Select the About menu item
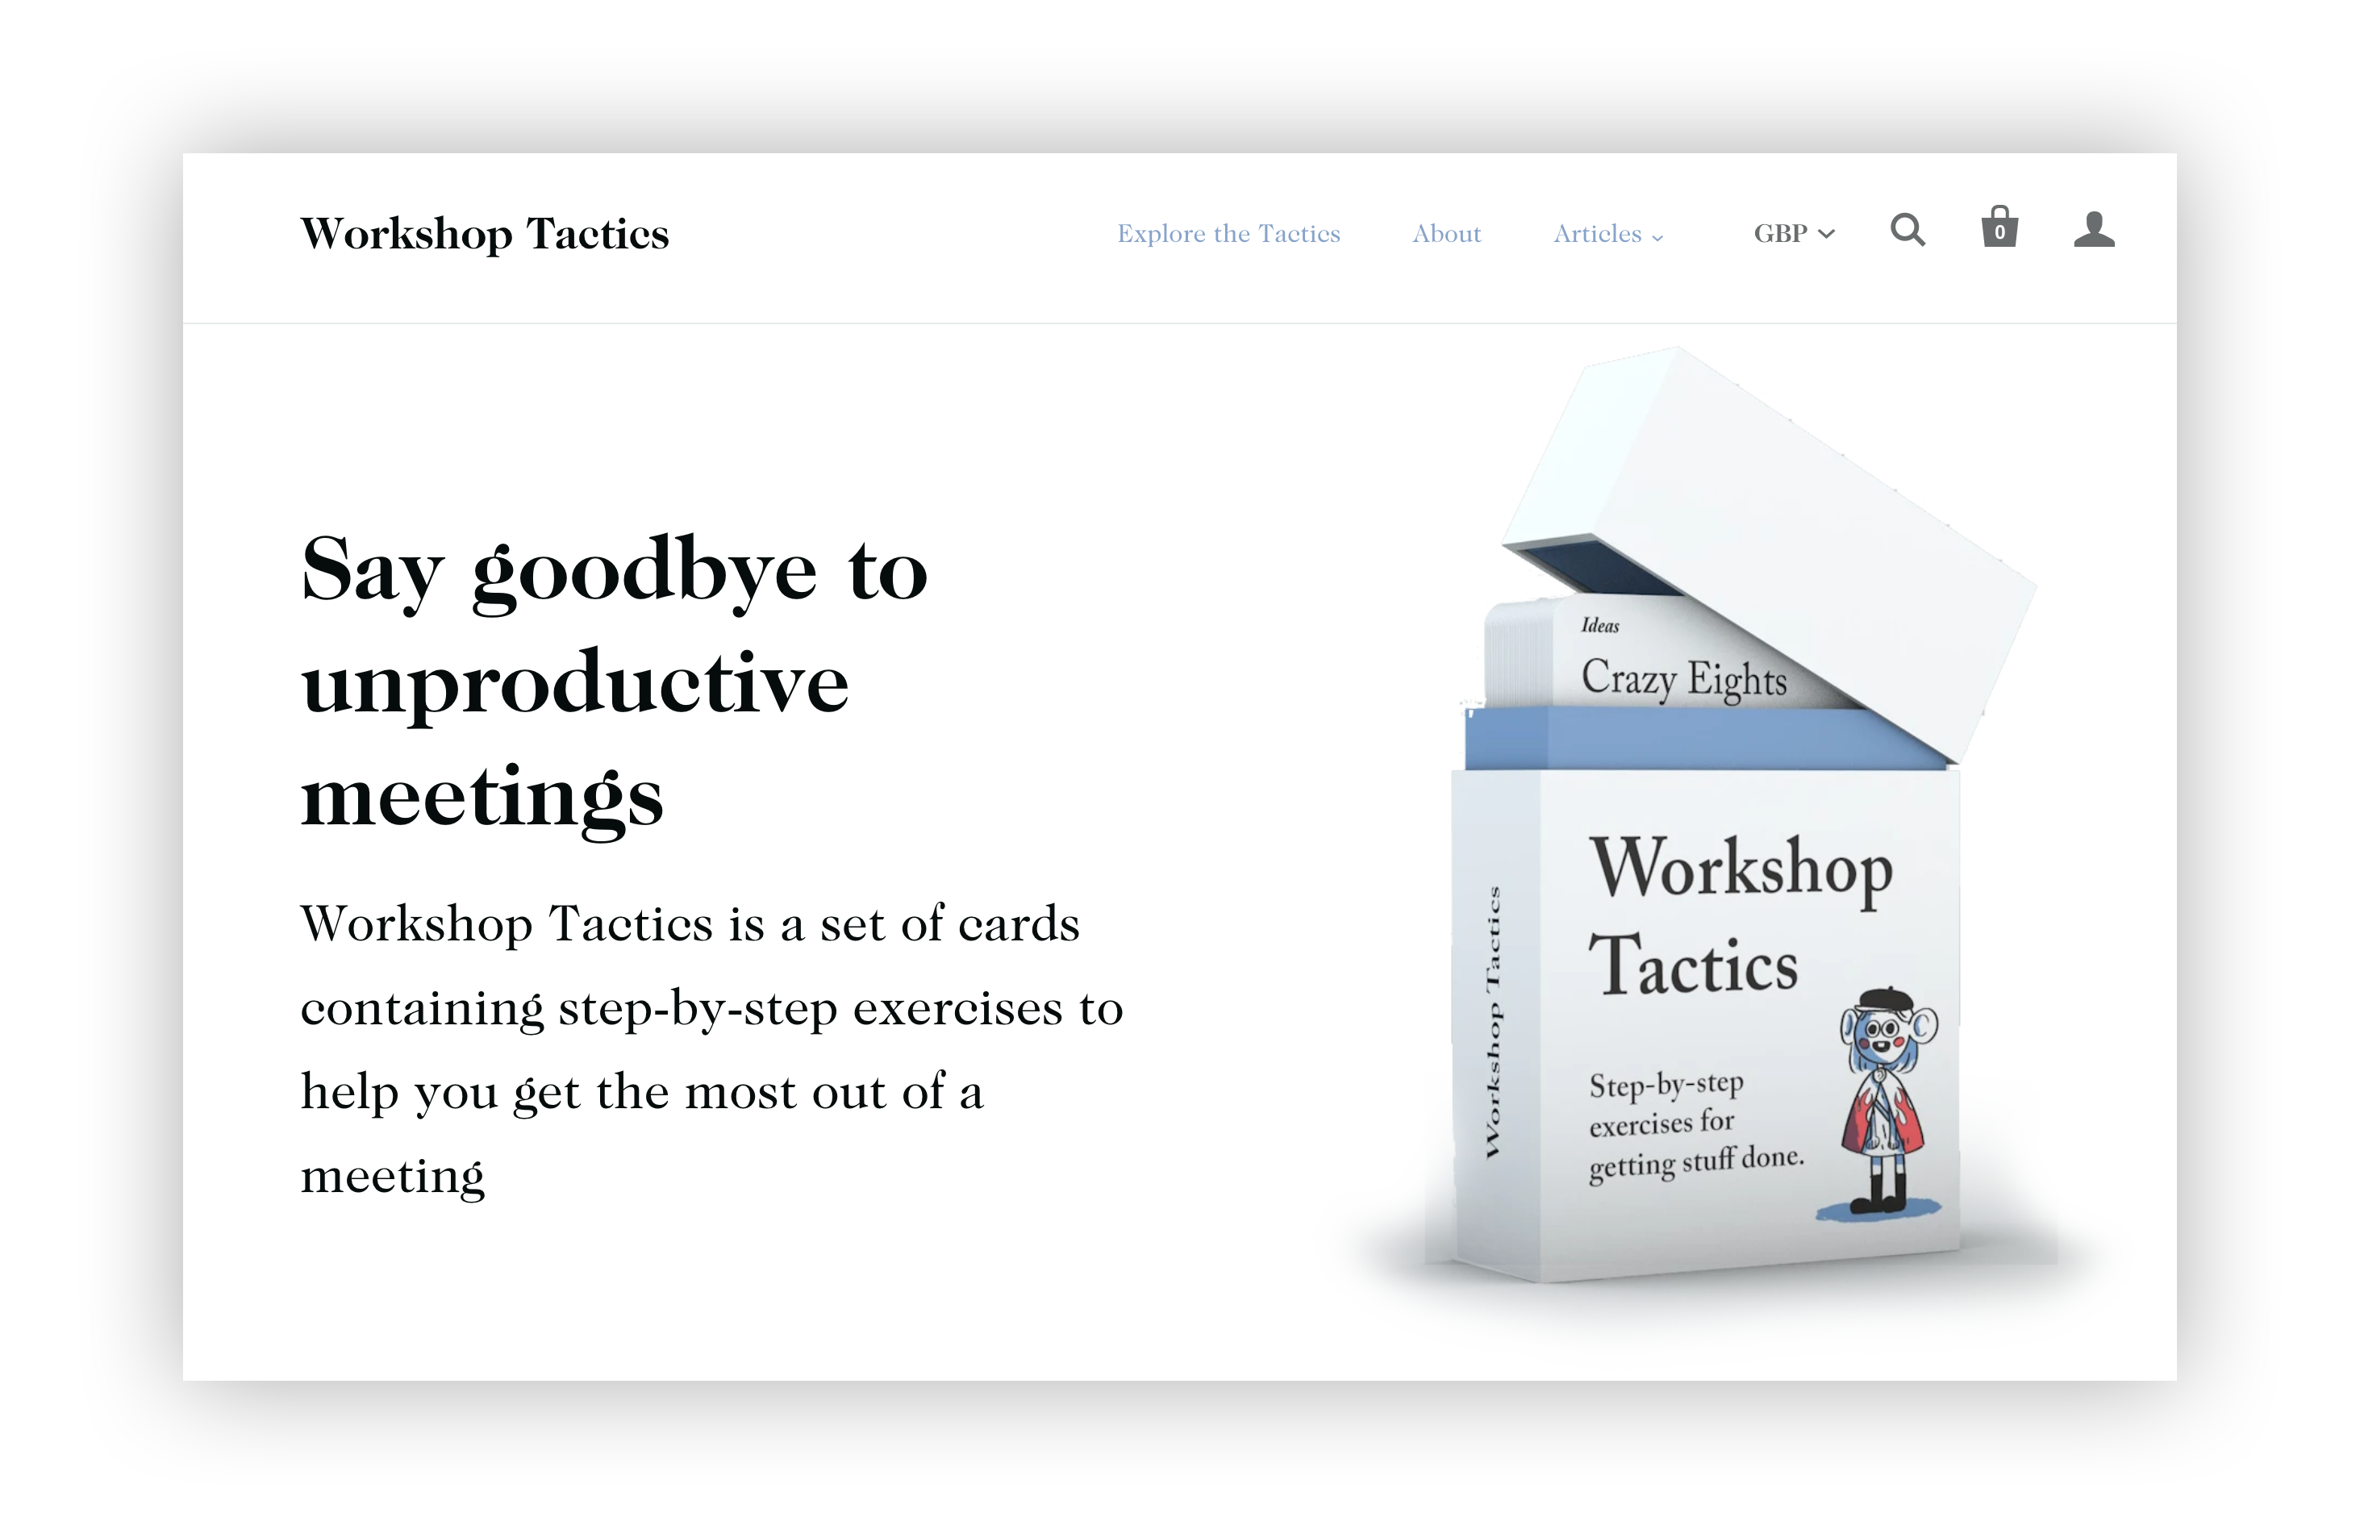The width and height of the screenshot is (2360, 1534). pyautogui.click(x=1445, y=232)
